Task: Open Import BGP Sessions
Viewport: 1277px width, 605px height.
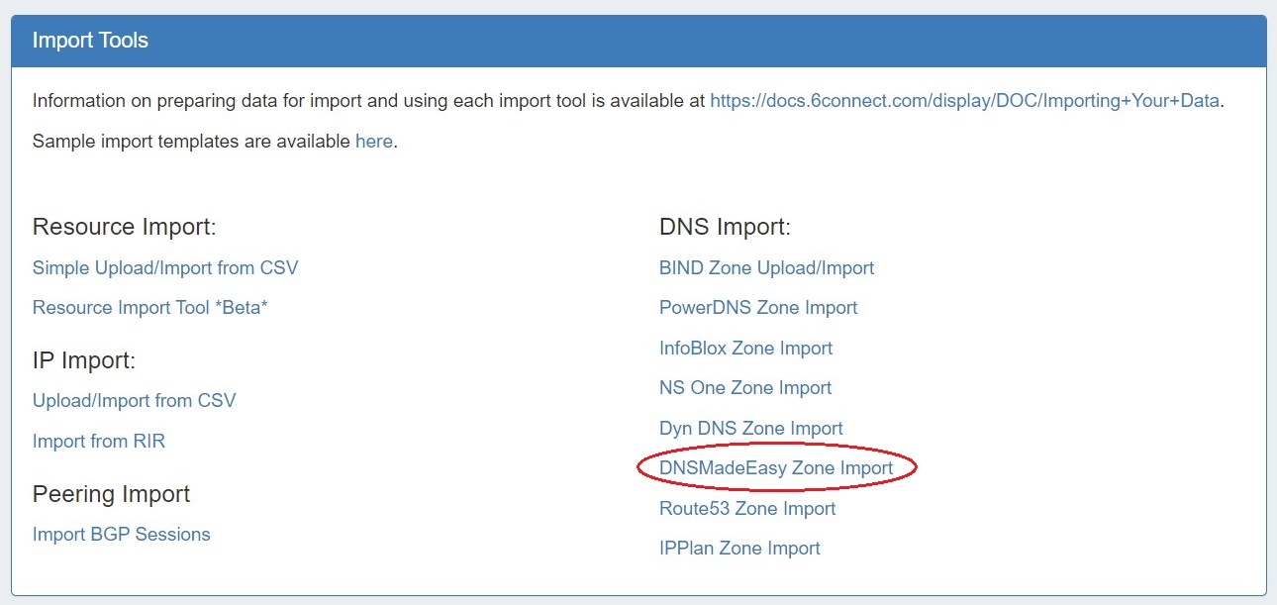Action: click(122, 534)
